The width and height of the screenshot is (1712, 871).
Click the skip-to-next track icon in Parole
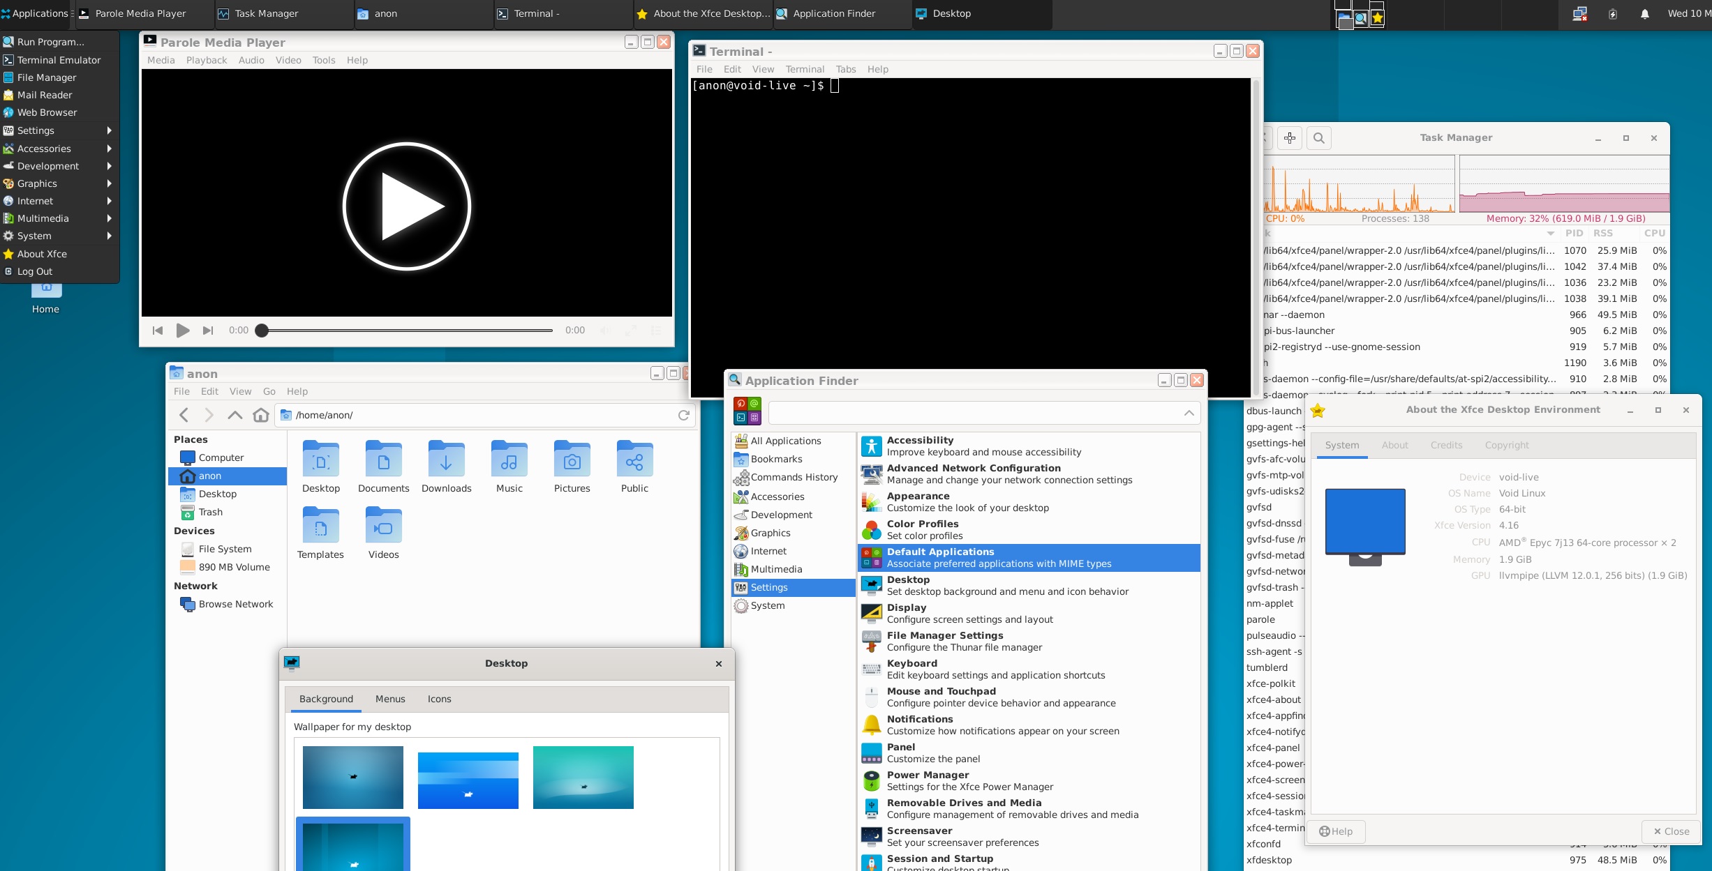207,331
